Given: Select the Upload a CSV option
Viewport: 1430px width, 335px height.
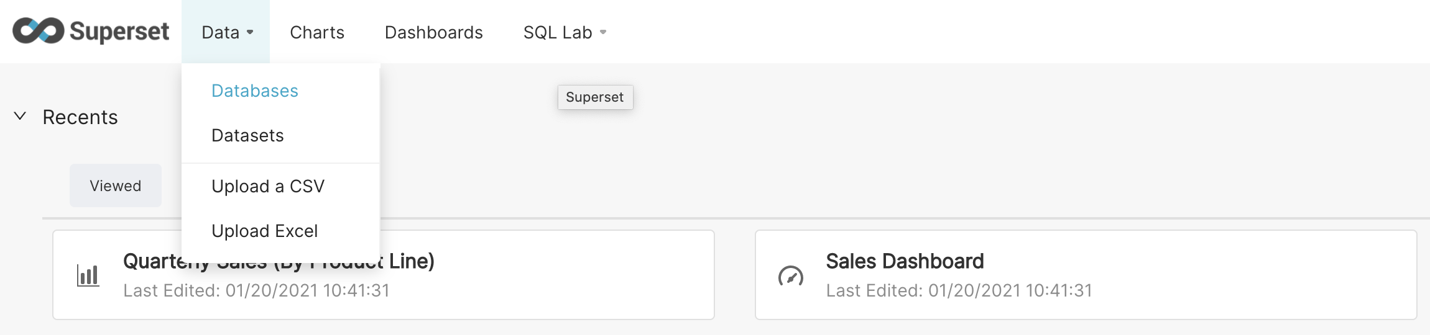Looking at the screenshot, I should [x=268, y=186].
